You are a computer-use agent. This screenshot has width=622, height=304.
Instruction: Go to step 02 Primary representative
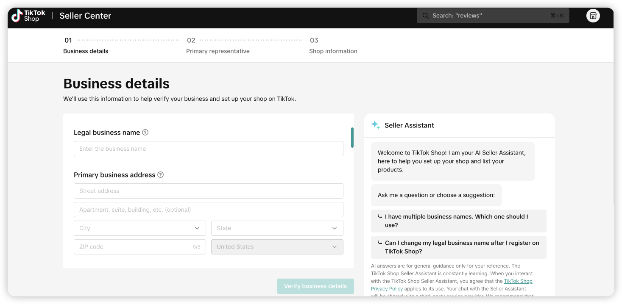[218, 46]
